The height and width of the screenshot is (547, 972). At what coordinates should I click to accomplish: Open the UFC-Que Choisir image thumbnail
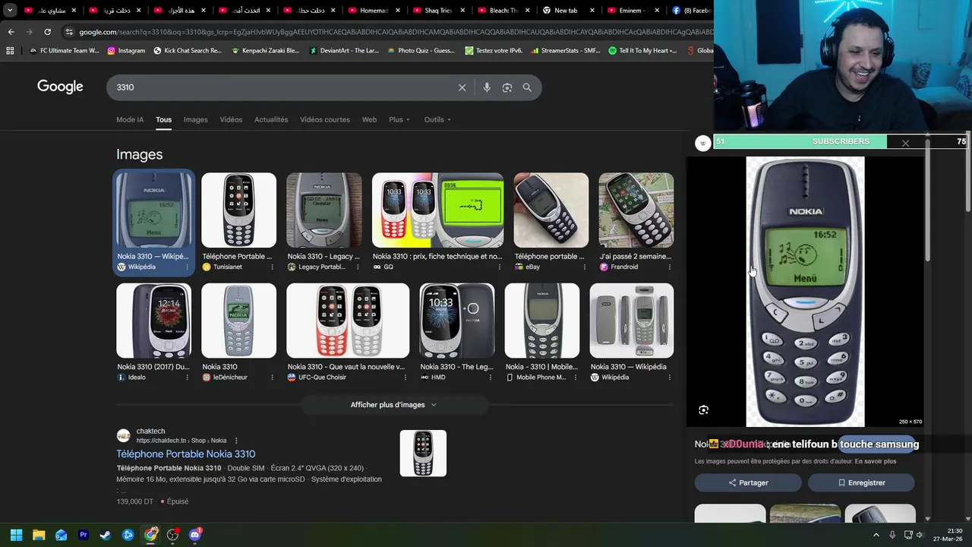pos(348,321)
